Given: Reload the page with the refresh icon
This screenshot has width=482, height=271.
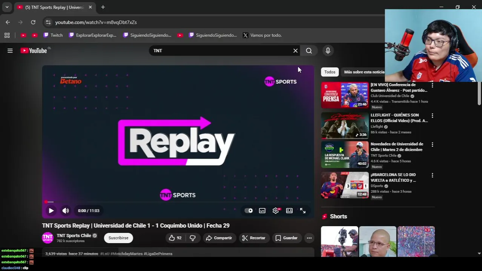Looking at the screenshot, I should [33, 22].
